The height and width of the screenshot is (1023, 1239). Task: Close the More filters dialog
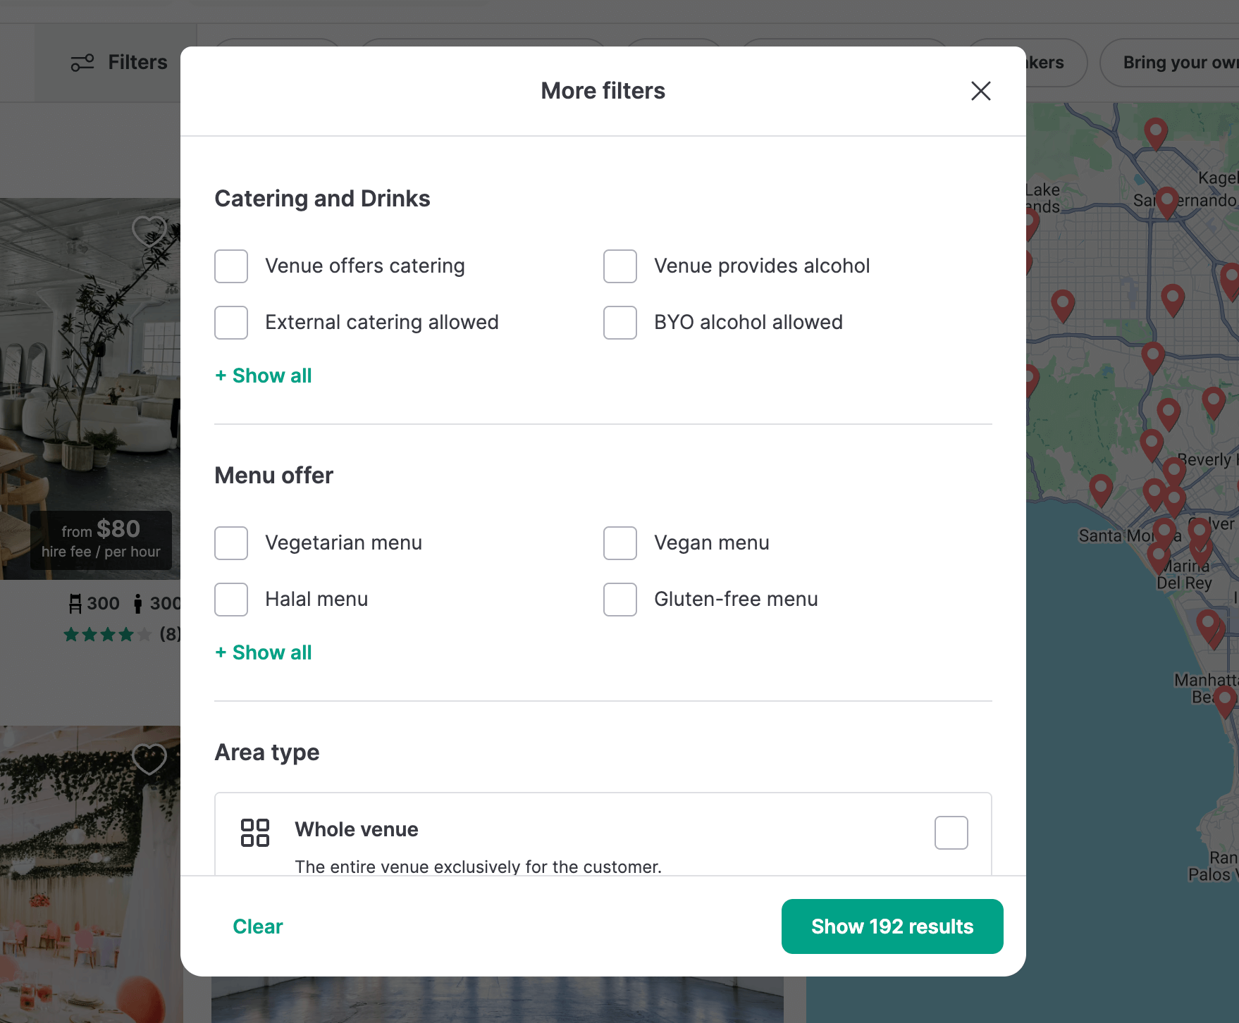[x=980, y=91]
